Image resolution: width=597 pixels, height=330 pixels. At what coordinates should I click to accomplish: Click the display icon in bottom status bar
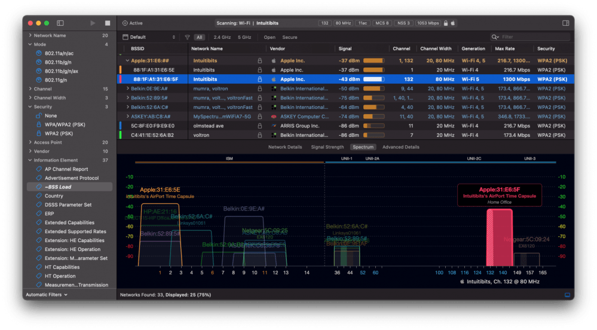(x=567, y=295)
